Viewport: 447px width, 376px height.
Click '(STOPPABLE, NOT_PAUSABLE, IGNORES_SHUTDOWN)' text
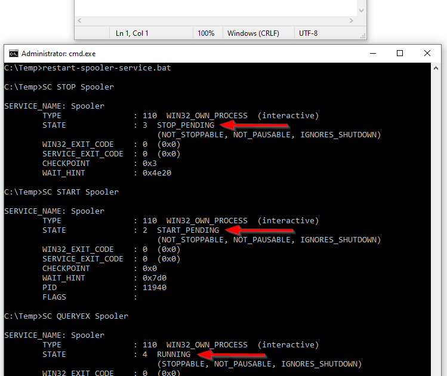point(260,364)
